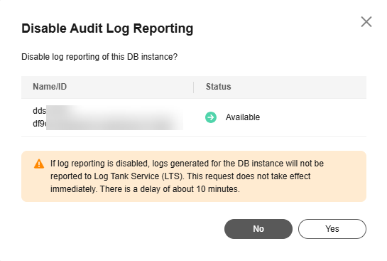The width and height of the screenshot is (387, 261).
Task: Click the orange warning triangle icon
Action: point(39,164)
